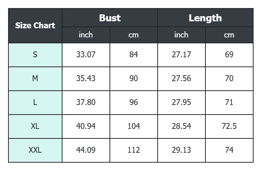
Task: Click the 104 cm bust value
Action: [134, 126]
